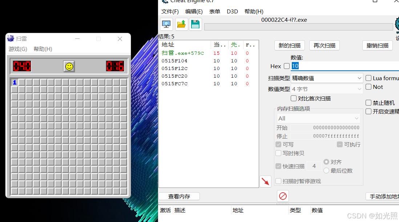Click the 撤销扫描 button
Viewport: 399px width, 222px height.
(x=377, y=45)
